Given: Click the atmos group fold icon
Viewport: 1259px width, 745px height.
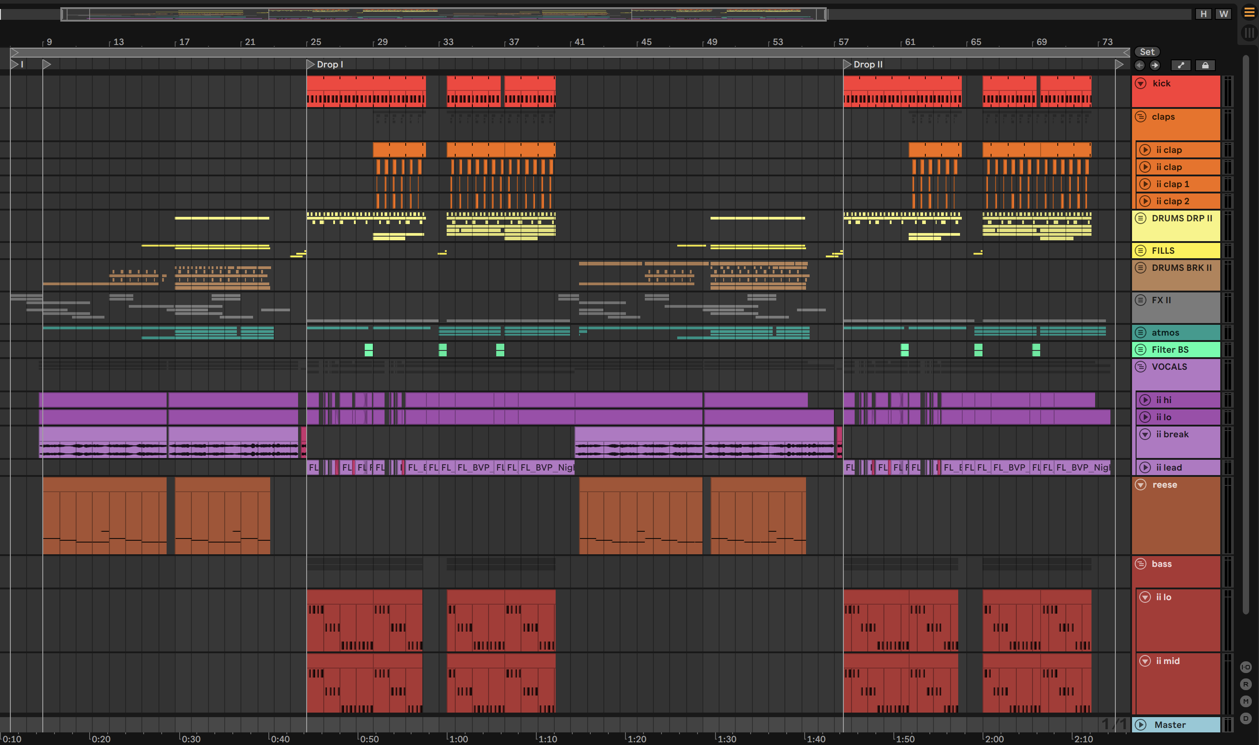Looking at the screenshot, I should pyautogui.click(x=1141, y=332).
